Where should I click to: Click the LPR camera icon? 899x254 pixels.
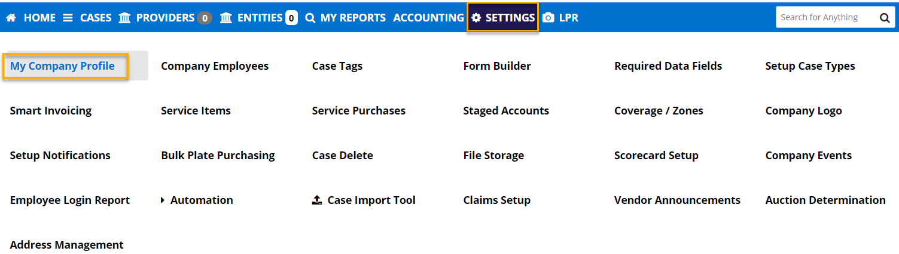548,18
